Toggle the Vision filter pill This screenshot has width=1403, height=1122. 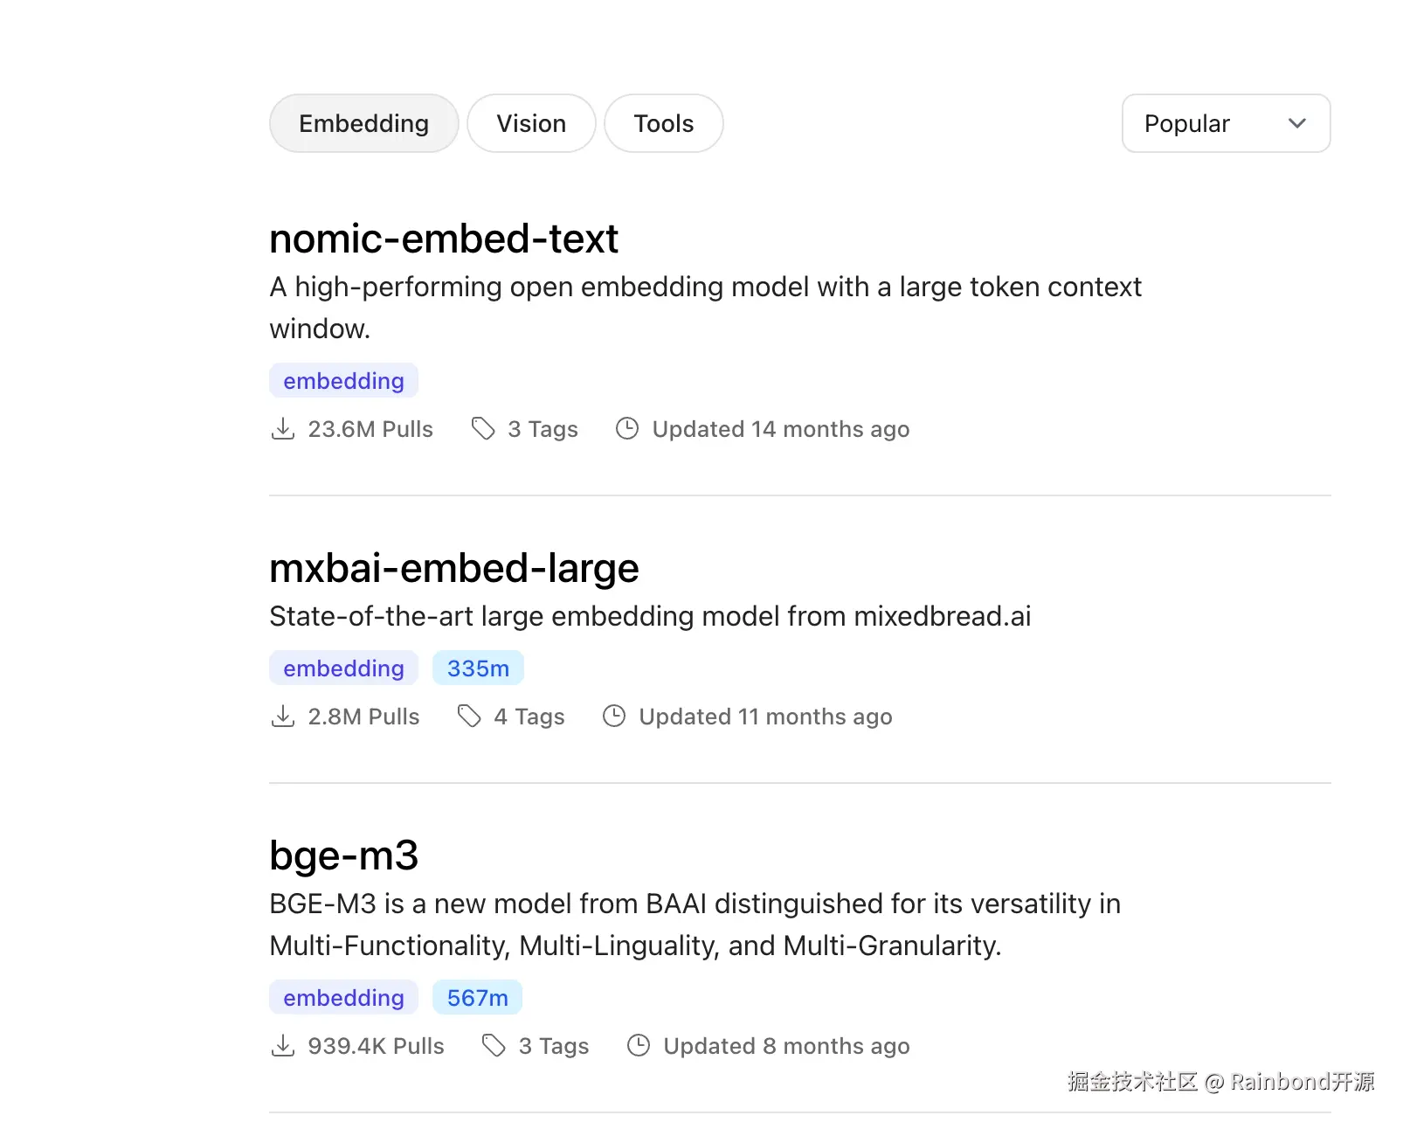[531, 123]
